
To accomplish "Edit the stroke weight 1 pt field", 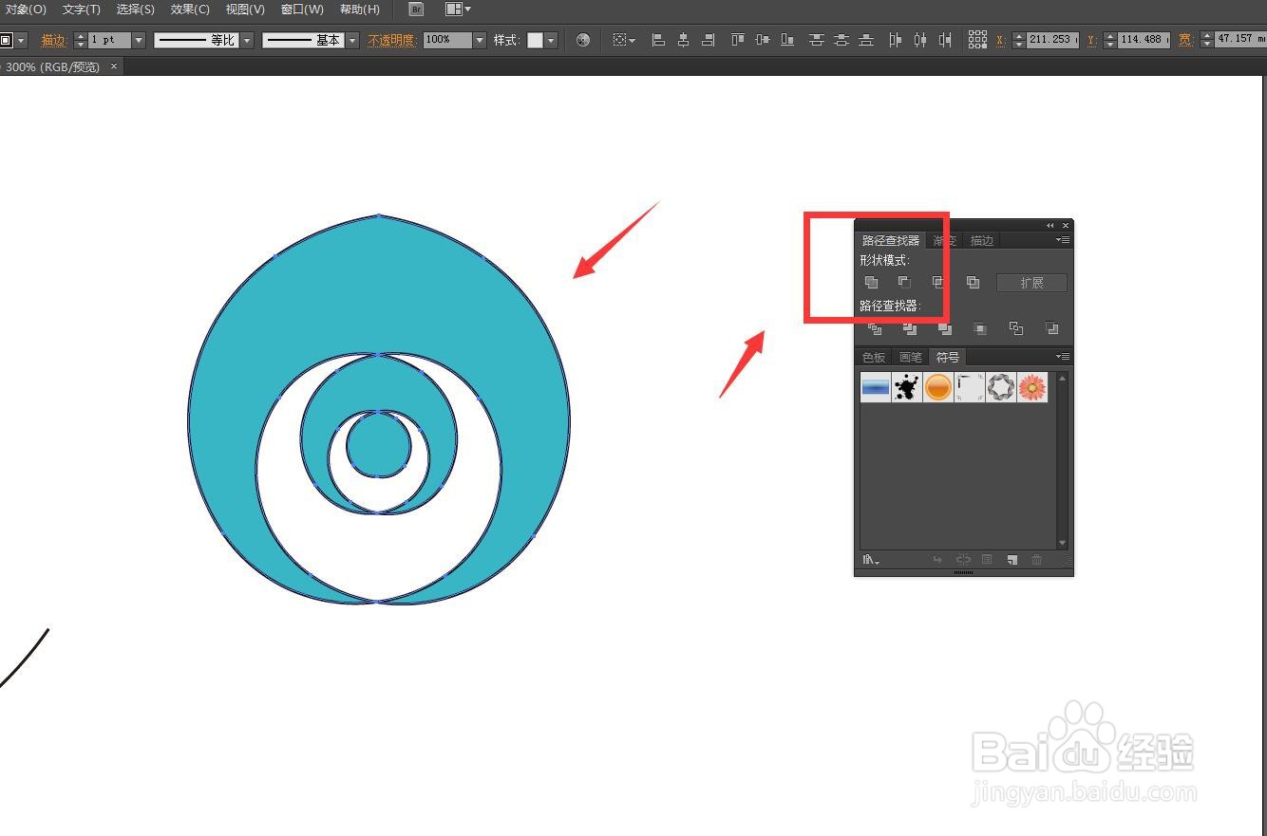I will click(x=109, y=40).
